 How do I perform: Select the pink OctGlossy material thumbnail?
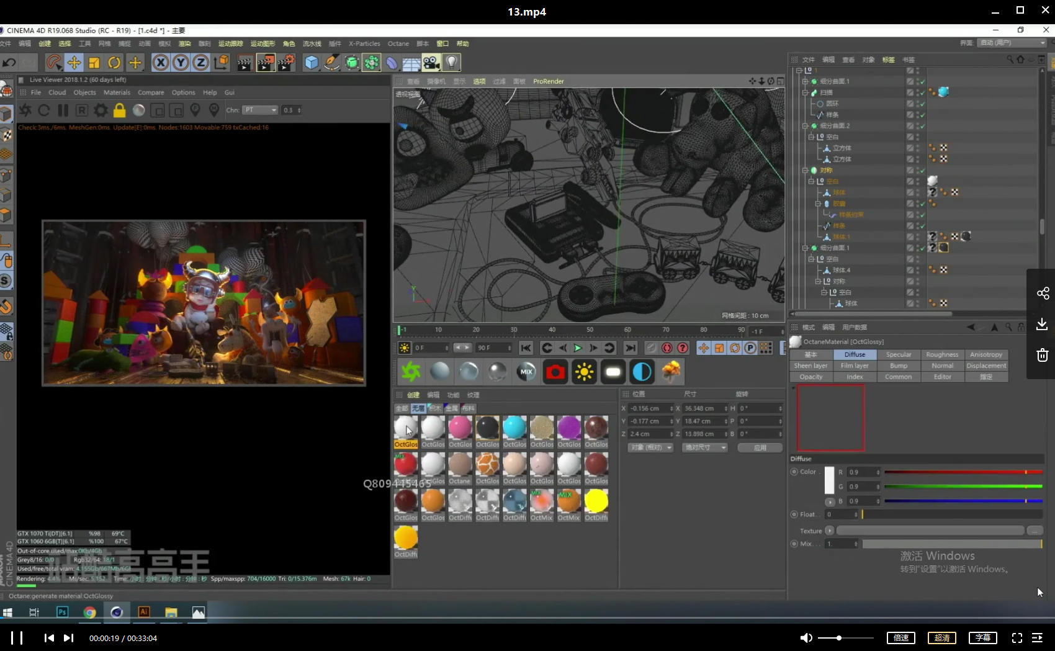tap(460, 428)
